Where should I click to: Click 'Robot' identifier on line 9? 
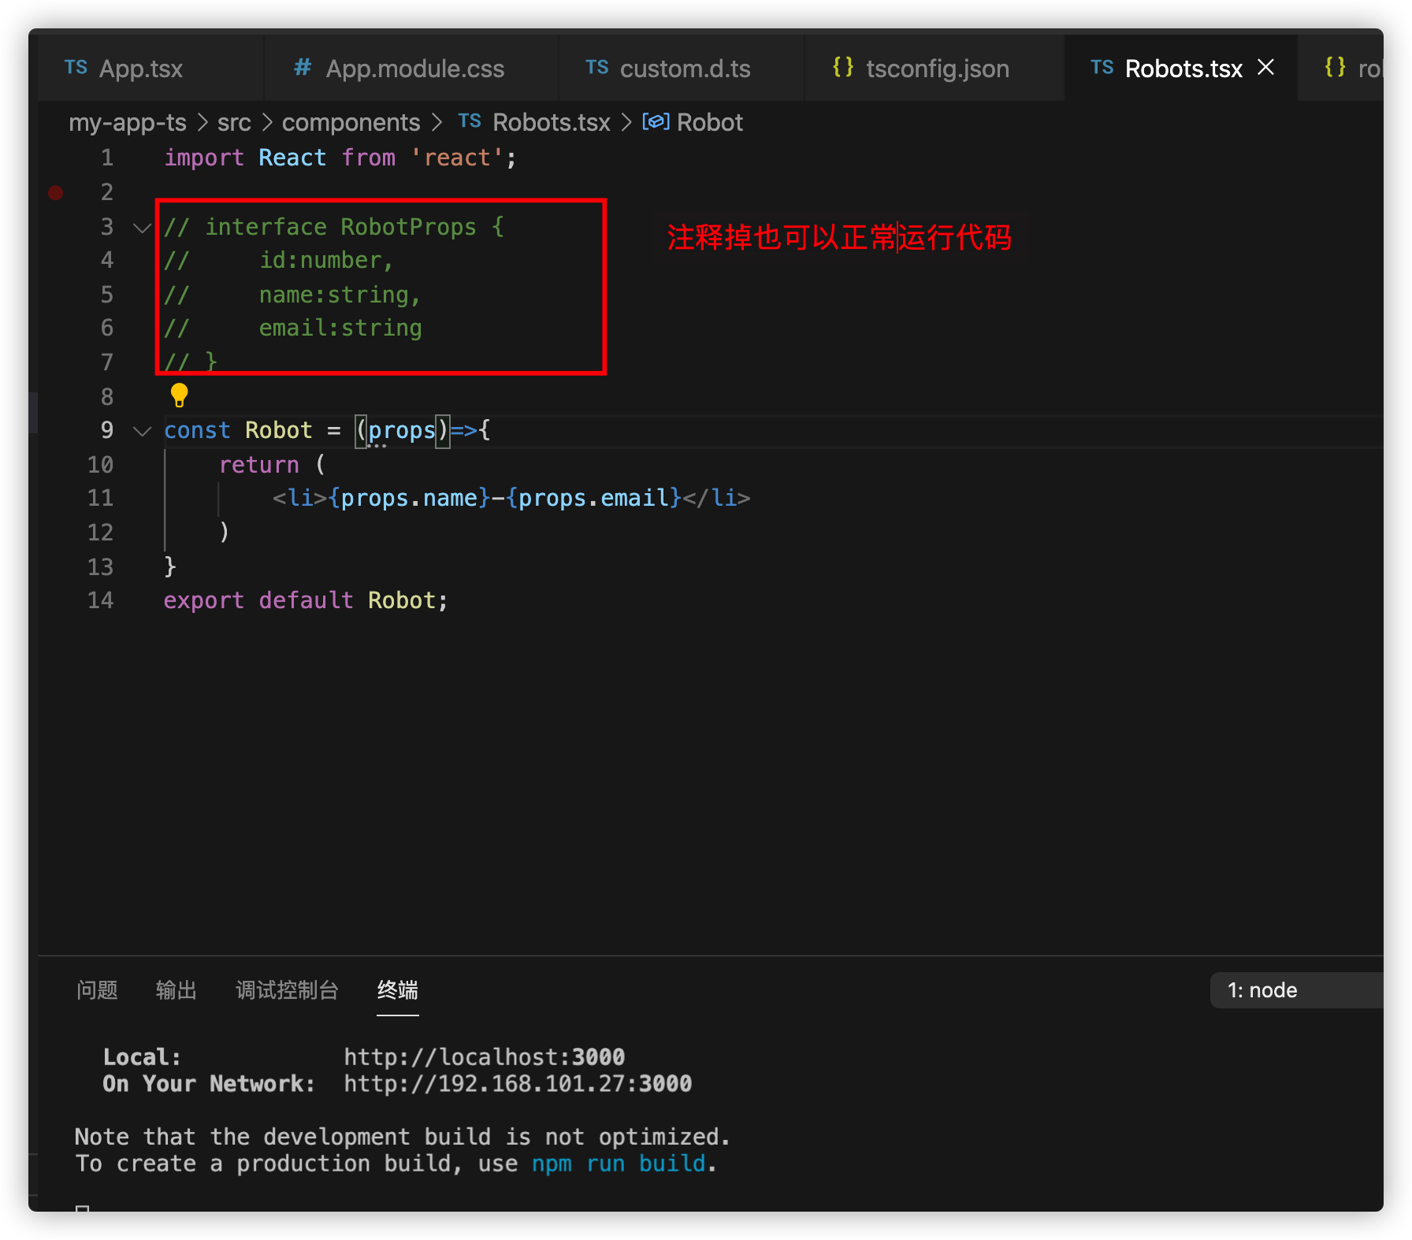[x=278, y=431]
